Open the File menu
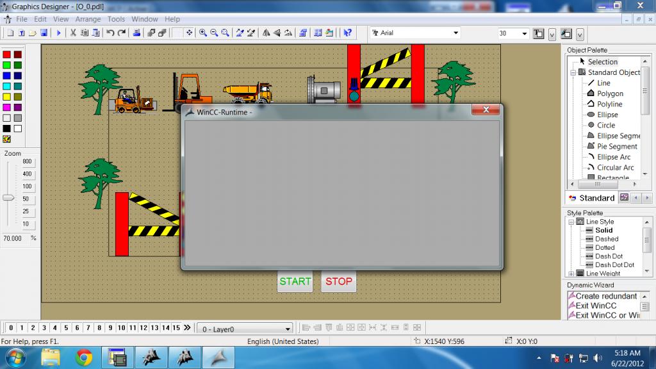This screenshot has height=369, width=656. pos(21,19)
